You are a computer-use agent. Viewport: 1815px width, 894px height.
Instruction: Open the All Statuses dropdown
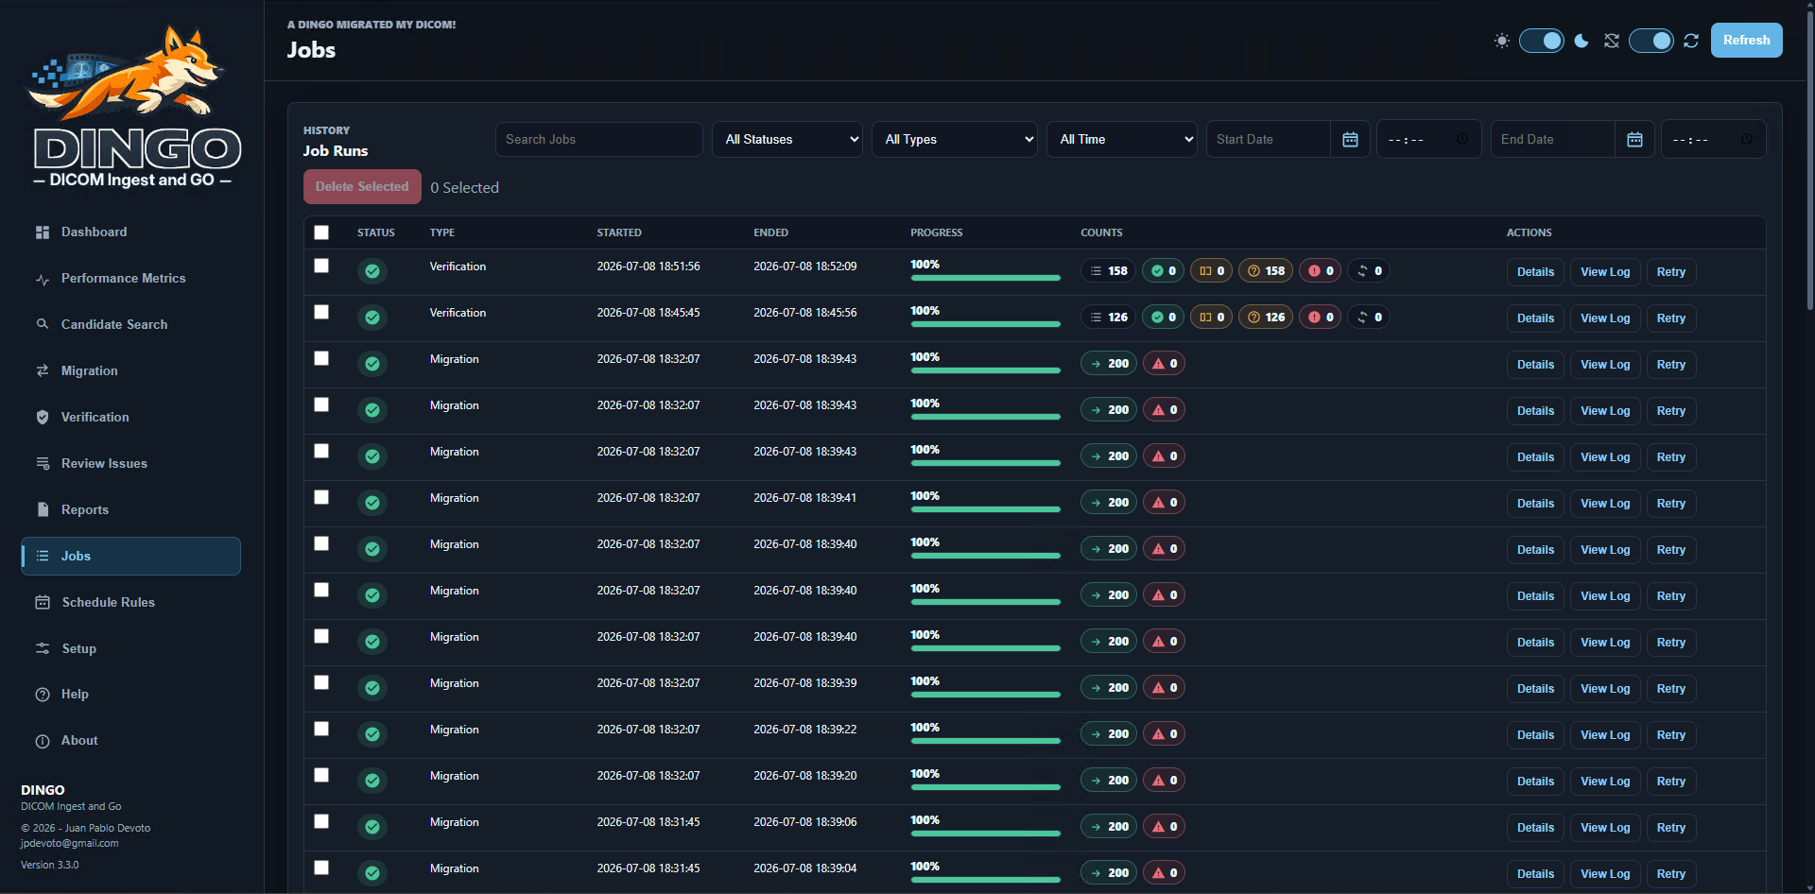[x=787, y=140]
